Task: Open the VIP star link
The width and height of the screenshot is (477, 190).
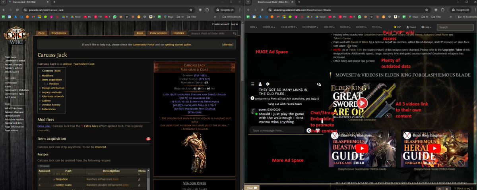Action: [397, 27]
